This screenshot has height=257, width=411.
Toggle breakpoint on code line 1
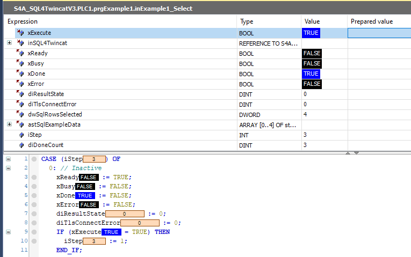pos(34,159)
